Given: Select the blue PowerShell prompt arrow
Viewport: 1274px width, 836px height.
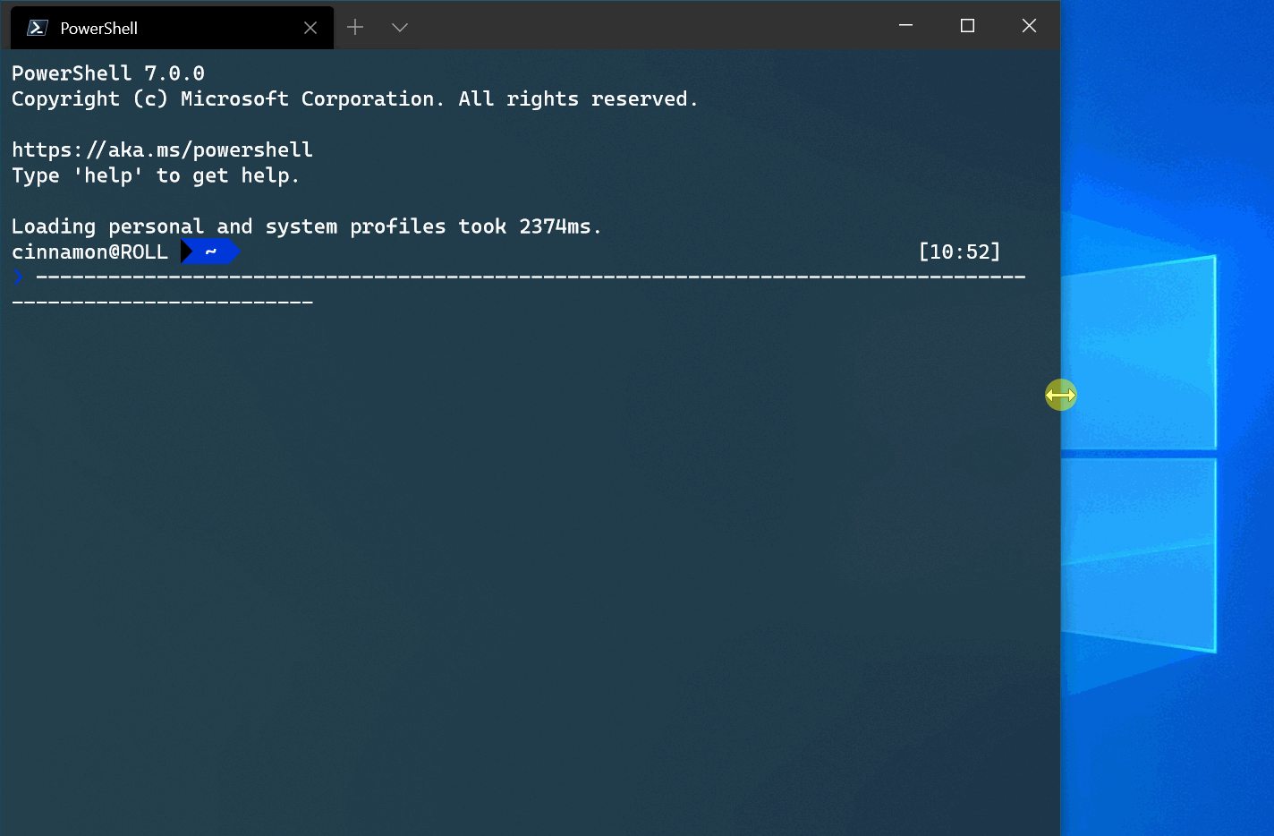Looking at the screenshot, I should [18, 277].
